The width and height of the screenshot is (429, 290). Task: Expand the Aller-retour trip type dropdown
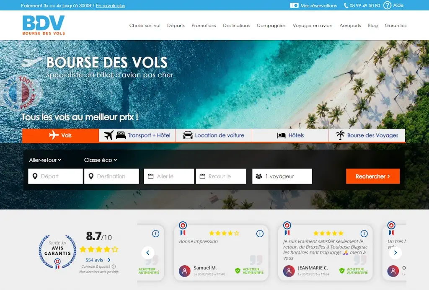tap(45, 160)
